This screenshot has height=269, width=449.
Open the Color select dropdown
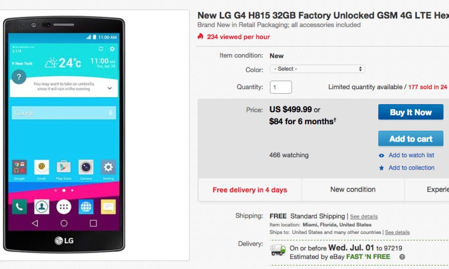tap(317, 69)
